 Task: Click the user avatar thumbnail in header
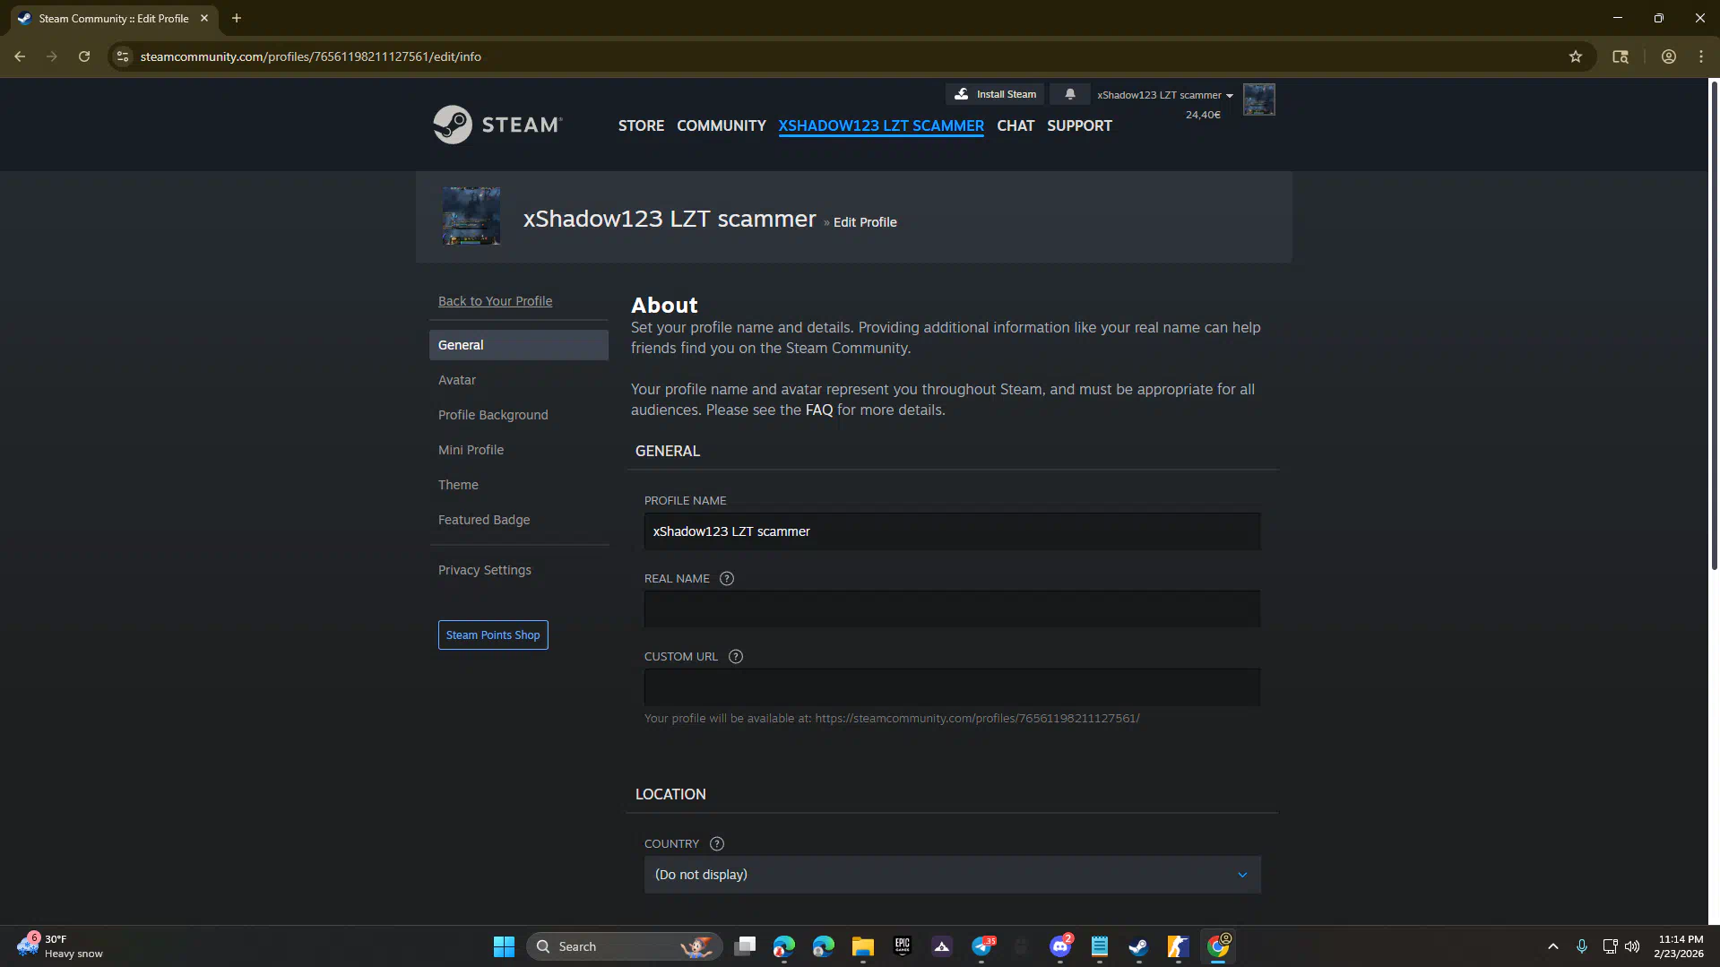(x=1258, y=99)
